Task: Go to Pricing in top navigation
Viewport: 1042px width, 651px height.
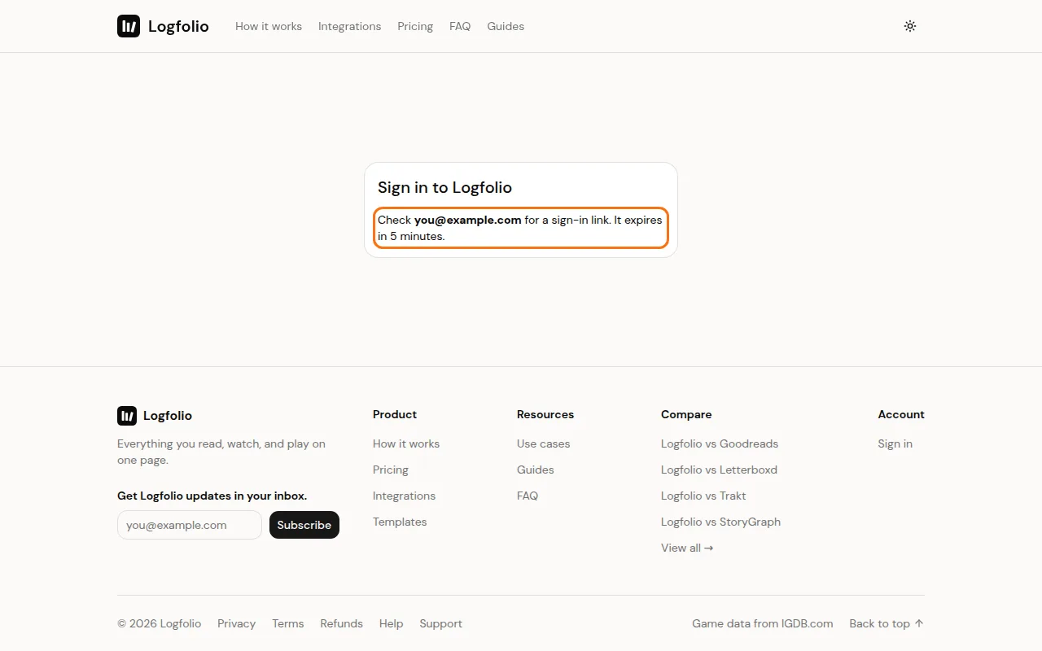Action: coord(415,26)
